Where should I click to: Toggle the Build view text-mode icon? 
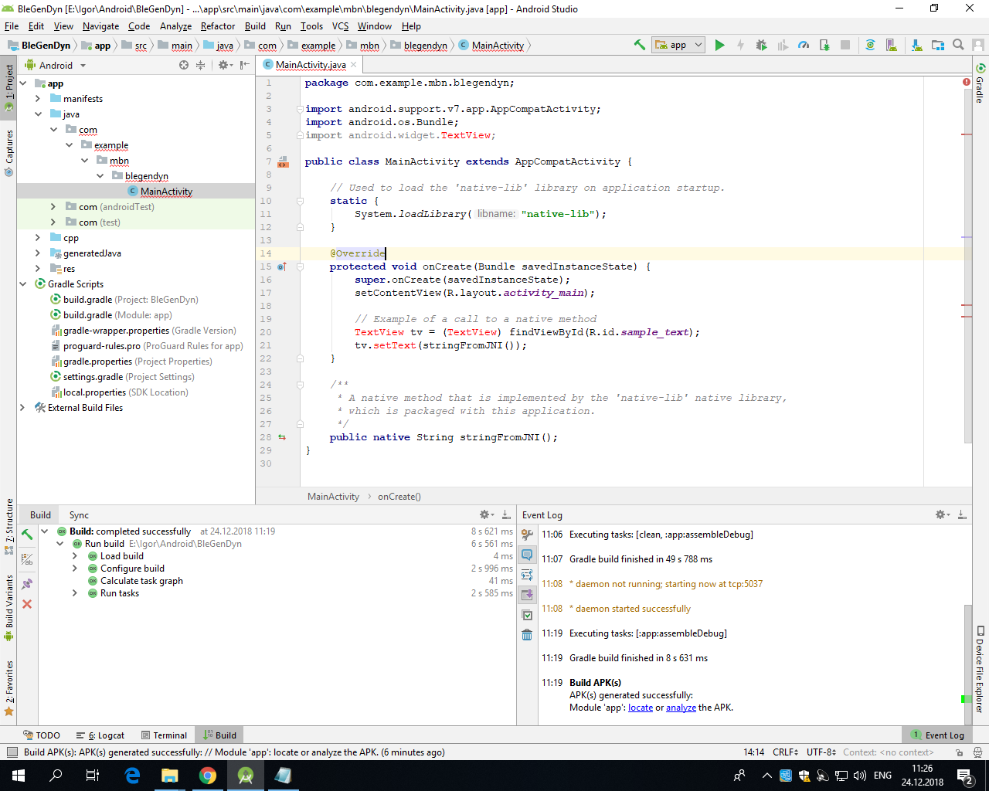click(x=27, y=558)
